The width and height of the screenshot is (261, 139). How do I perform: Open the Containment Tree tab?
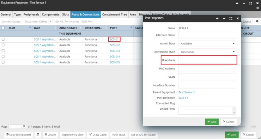pos(115,14)
